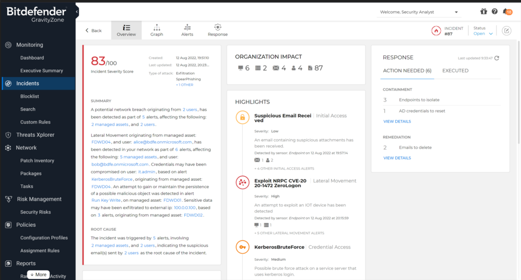
Task: Click the Network section icon
Action: (8, 148)
